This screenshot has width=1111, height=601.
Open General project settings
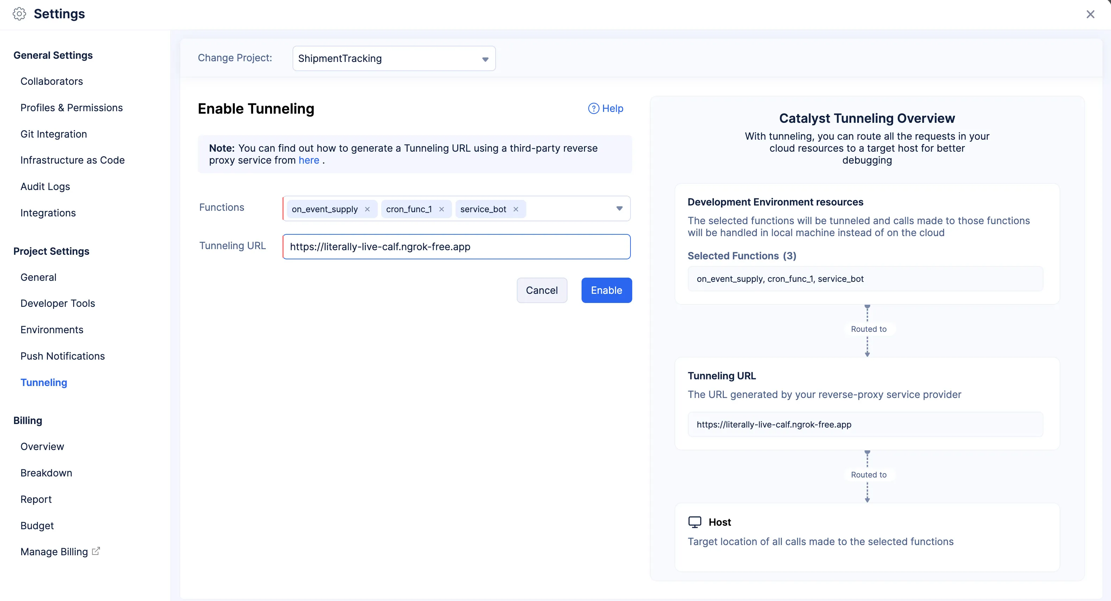tap(38, 277)
